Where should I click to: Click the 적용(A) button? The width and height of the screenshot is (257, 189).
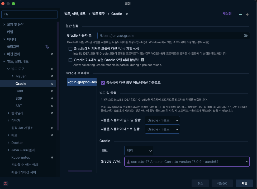pos(222,183)
